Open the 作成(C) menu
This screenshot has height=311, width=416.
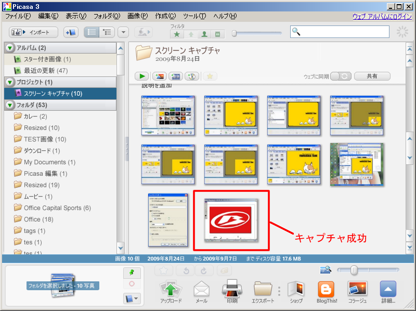click(165, 16)
